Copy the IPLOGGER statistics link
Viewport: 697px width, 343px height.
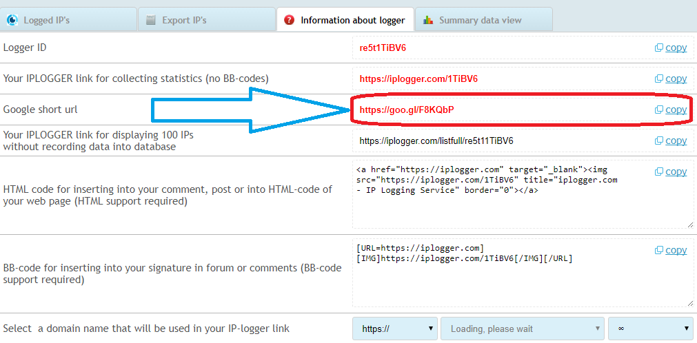[676, 79]
